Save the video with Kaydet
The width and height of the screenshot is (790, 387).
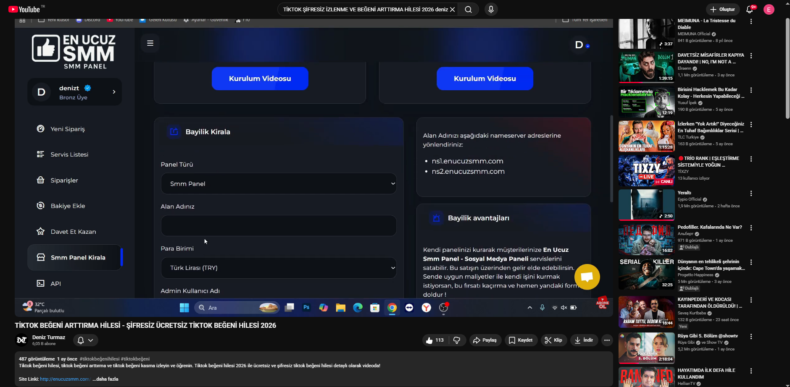pos(521,340)
